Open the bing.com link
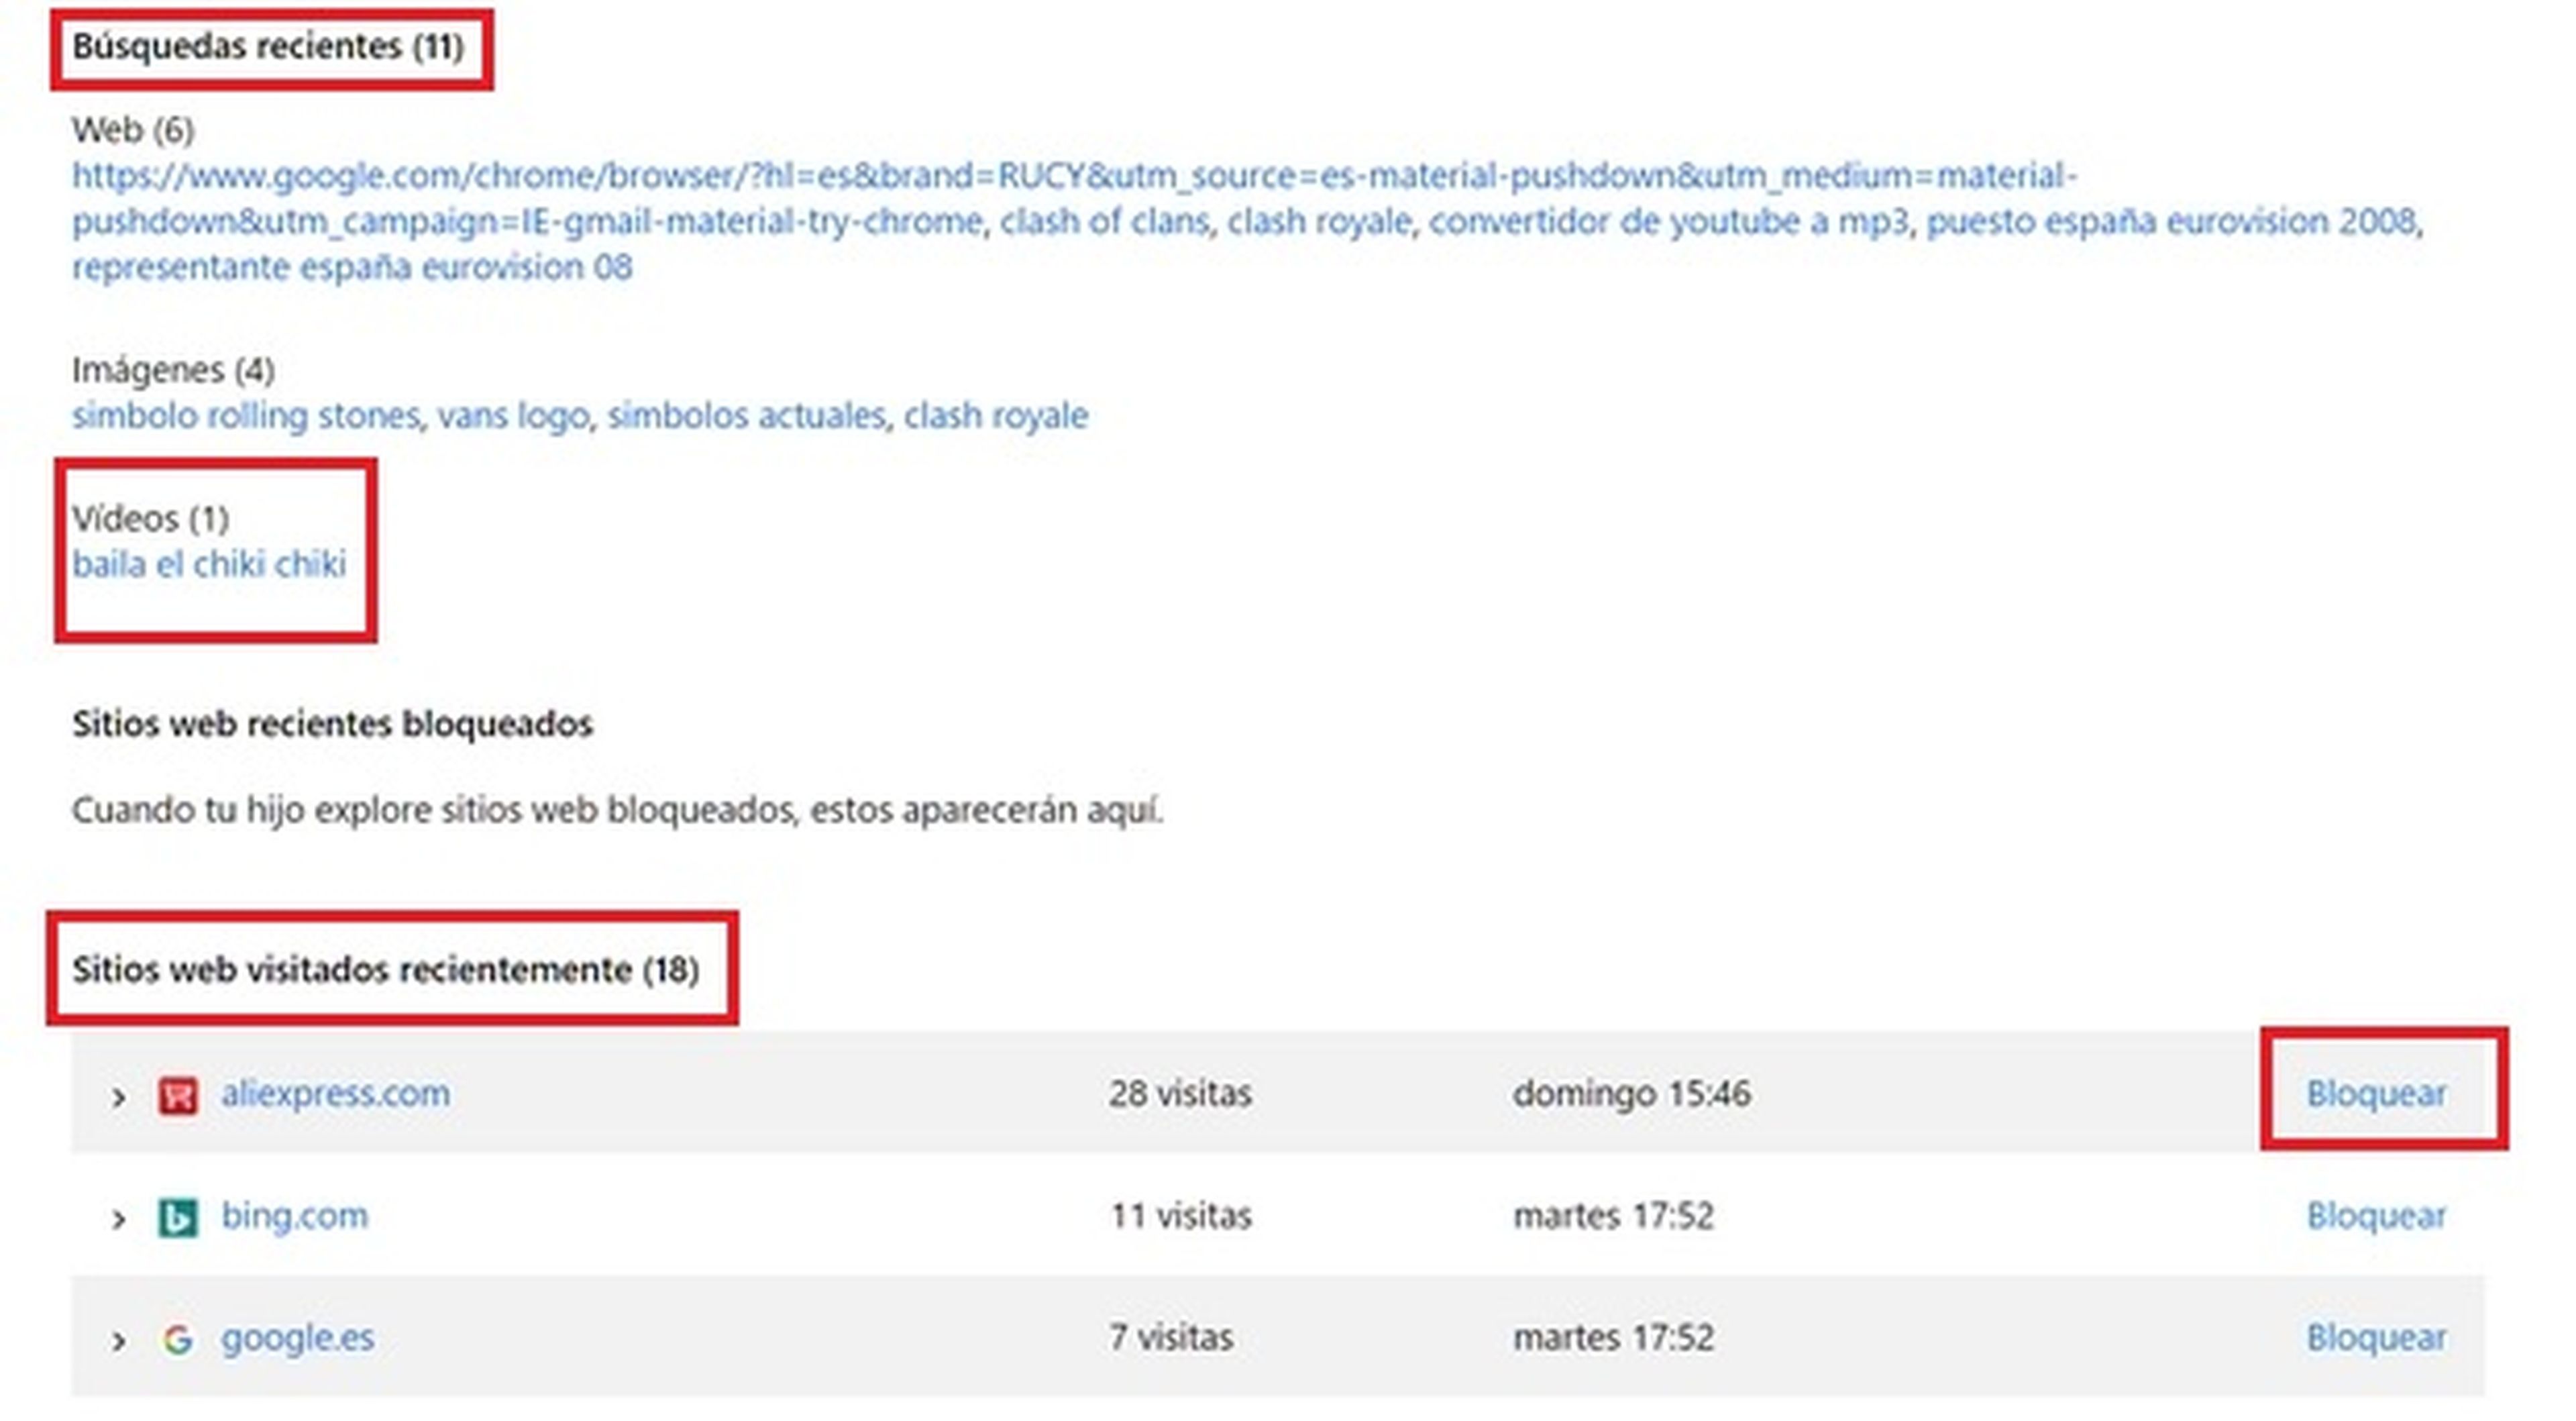The width and height of the screenshot is (2576, 1421). click(294, 1216)
